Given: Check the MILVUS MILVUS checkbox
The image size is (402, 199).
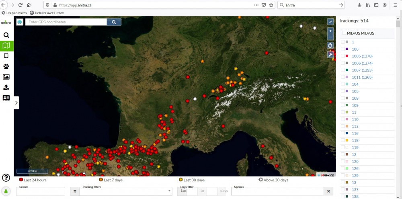Looking at the screenshot, I should click(x=344, y=33).
